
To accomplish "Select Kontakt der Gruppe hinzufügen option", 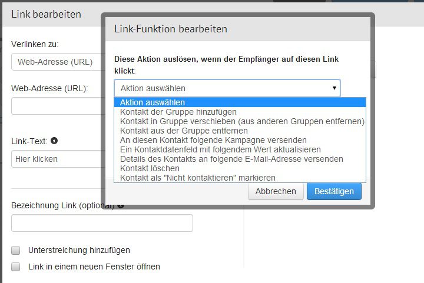I will coord(178,112).
